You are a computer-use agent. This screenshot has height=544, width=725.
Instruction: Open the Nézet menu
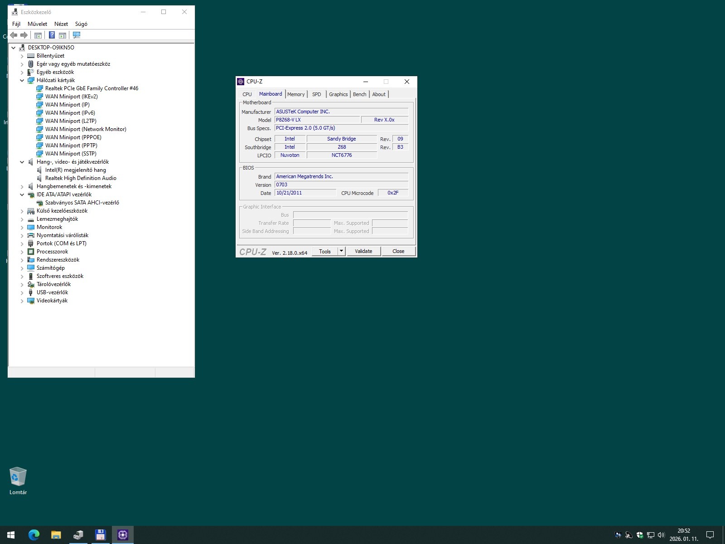click(61, 24)
